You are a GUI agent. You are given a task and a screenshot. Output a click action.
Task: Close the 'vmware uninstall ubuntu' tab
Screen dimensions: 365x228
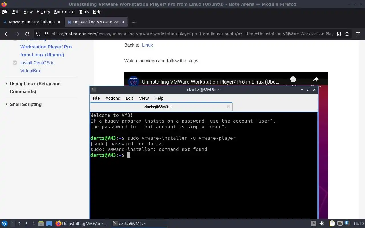(59, 22)
